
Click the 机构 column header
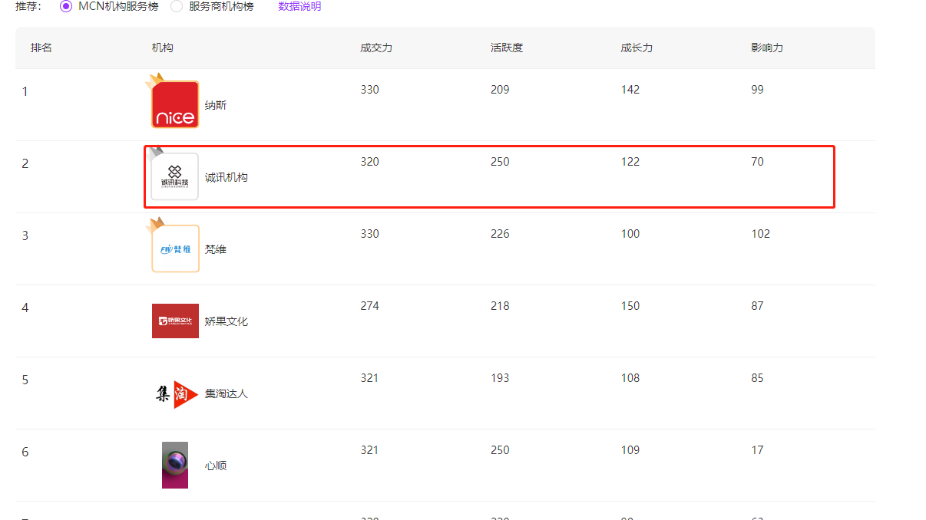tap(163, 48)
